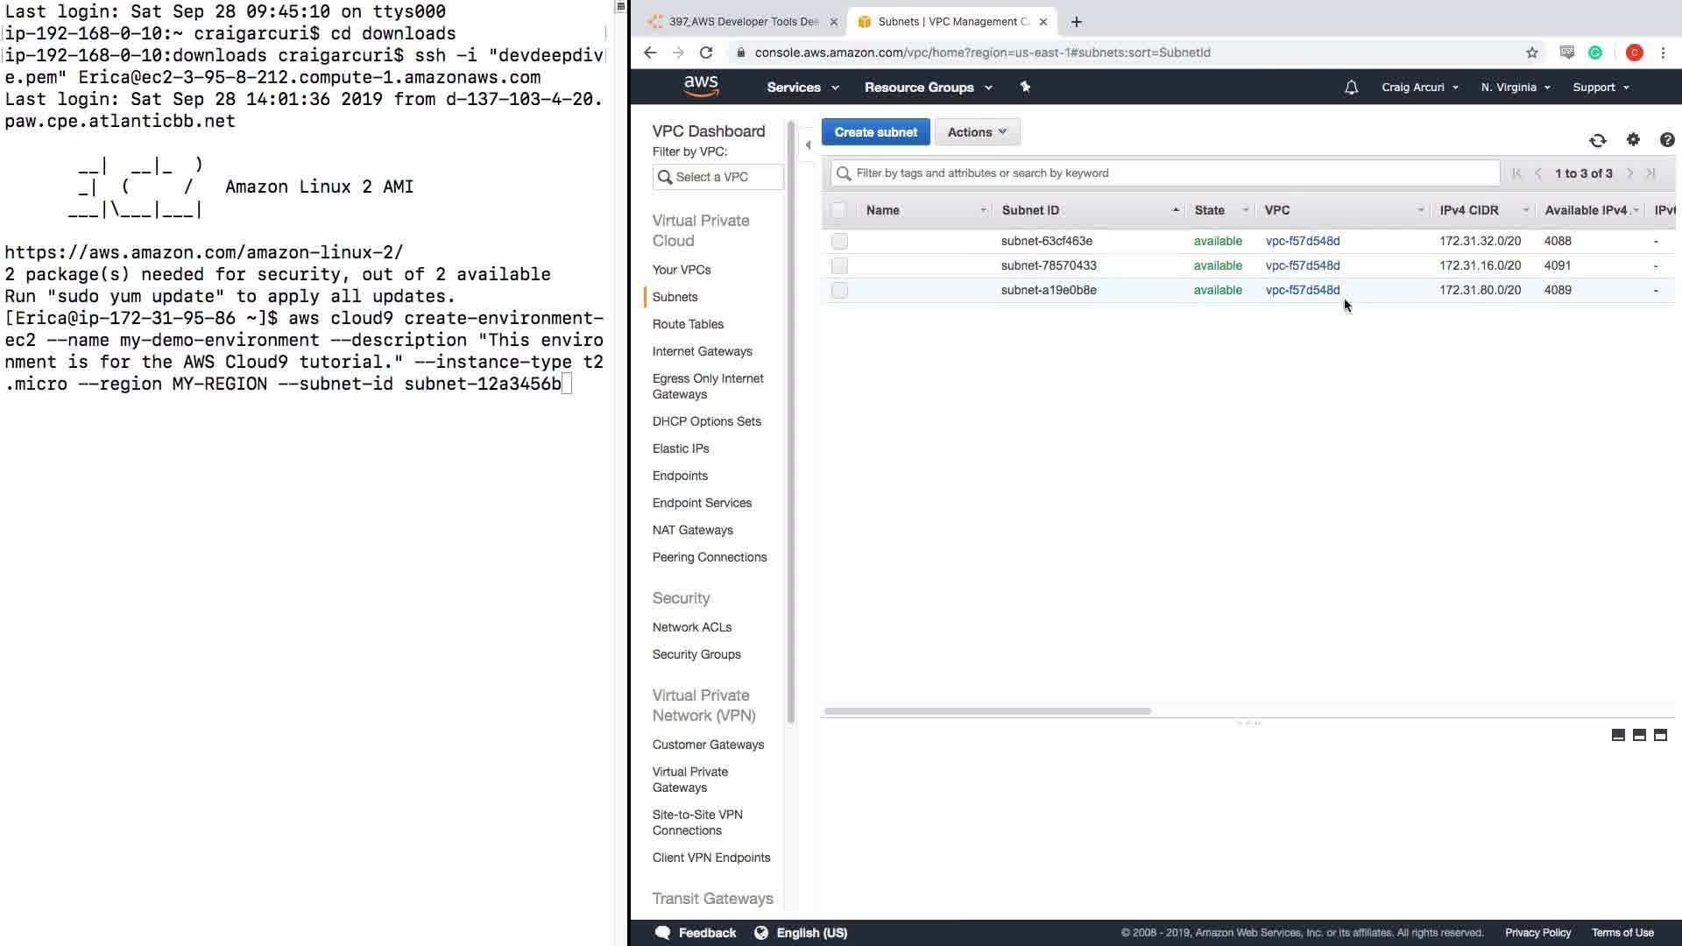Bookmark page with star icon
1682x946 pixels.
[x=1531, y=53]
